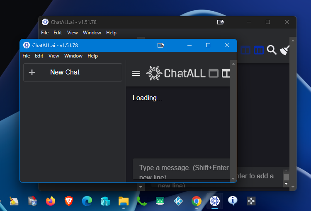The width and height of the screenshot is (311, 211).
Task: Maximize the back ChatALL window
Action: pyautogui.click(x=268, y=22)
